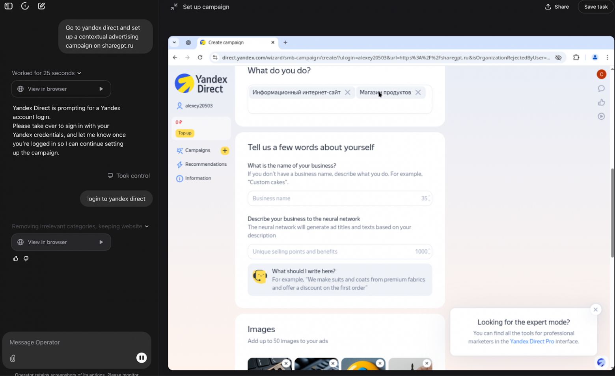Click the Top up button

(x=185, y=133)
